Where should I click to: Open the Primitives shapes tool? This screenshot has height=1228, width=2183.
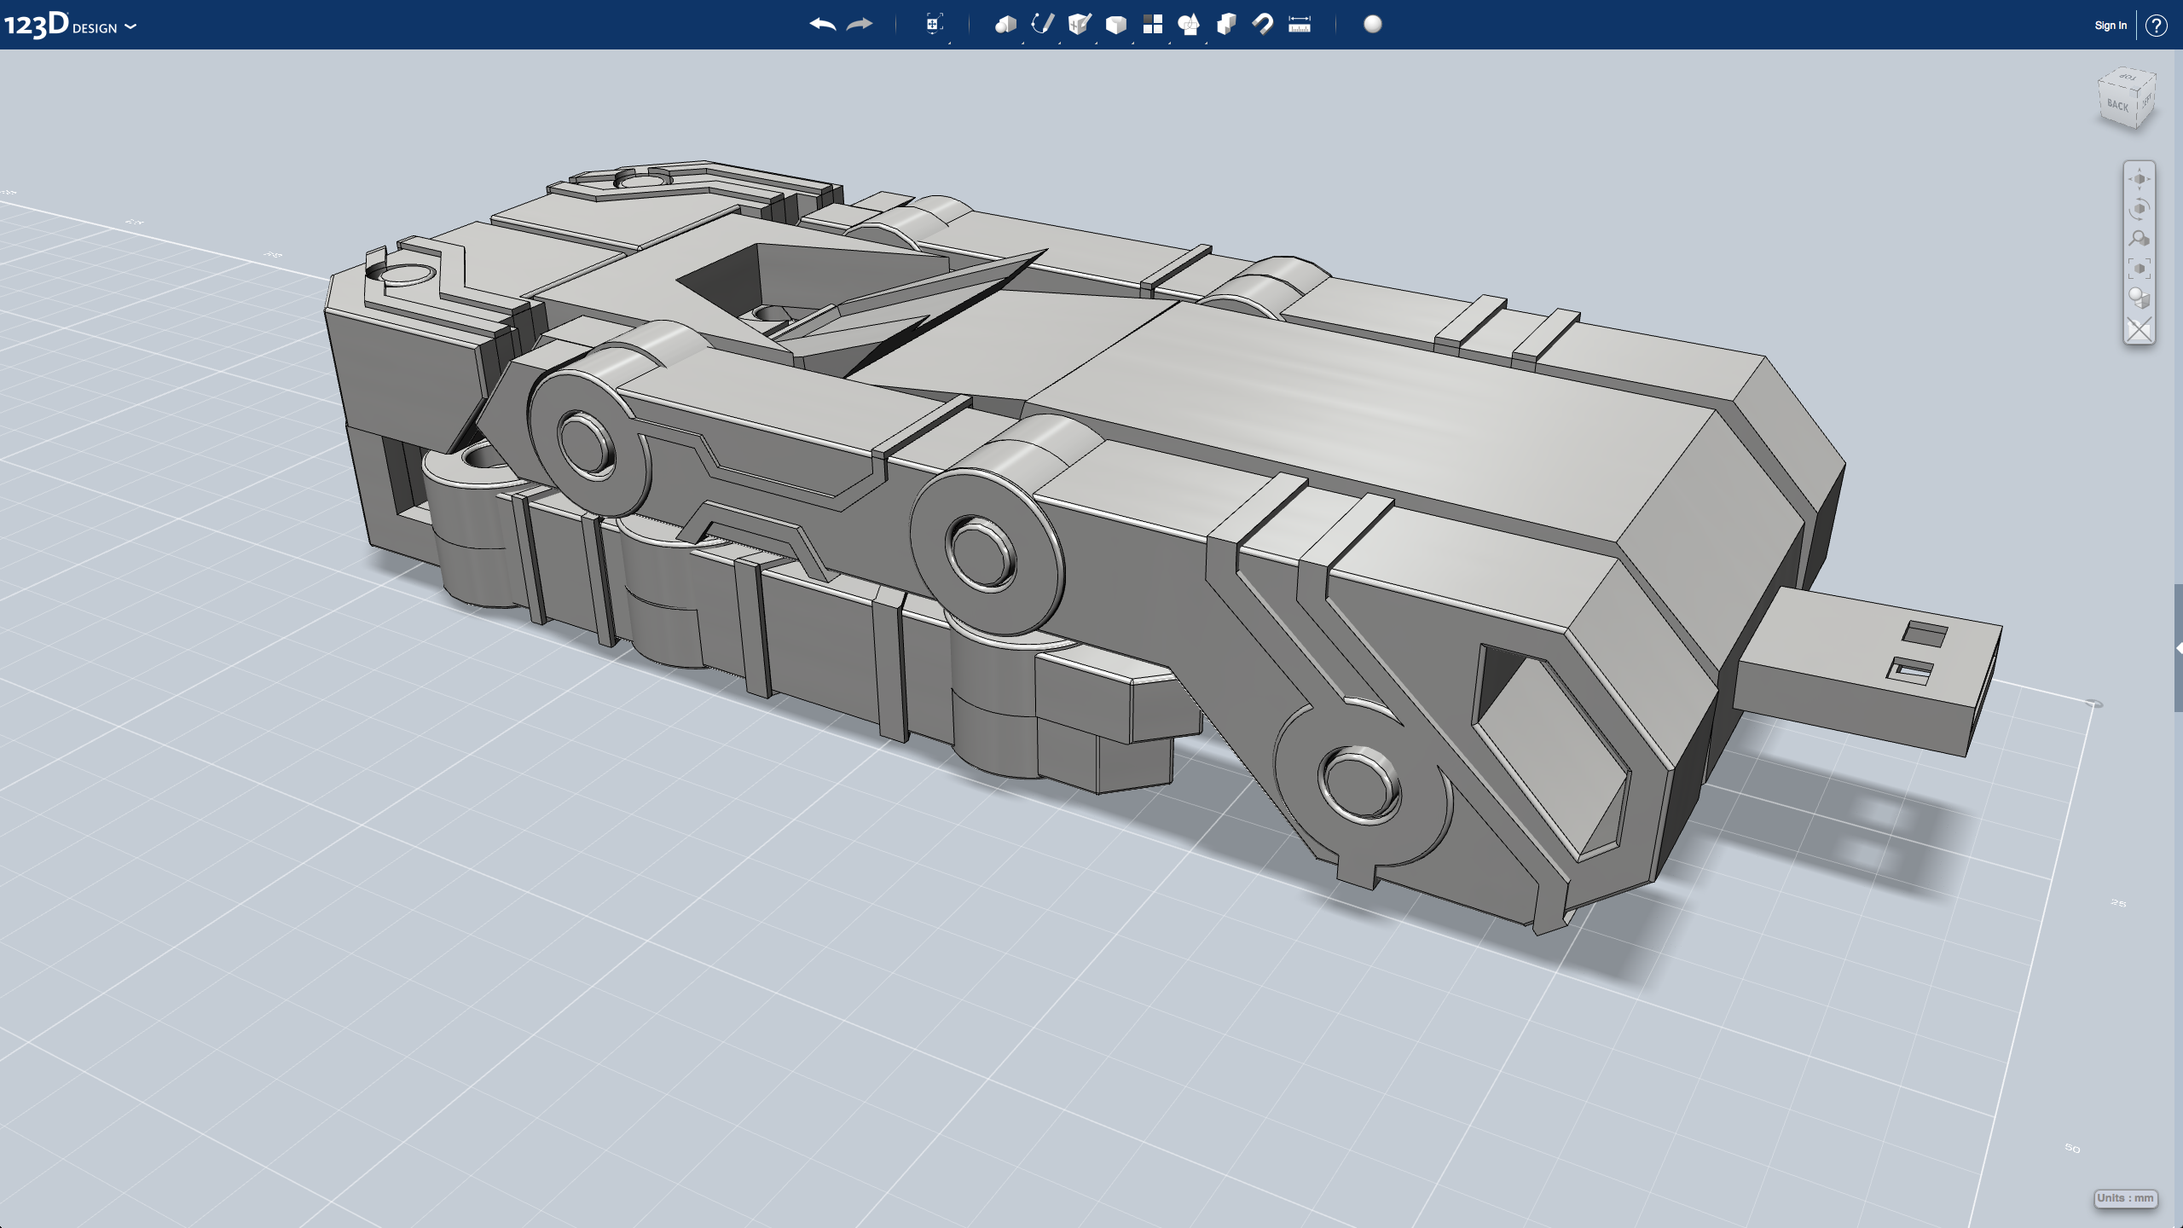click(1005, 25)
